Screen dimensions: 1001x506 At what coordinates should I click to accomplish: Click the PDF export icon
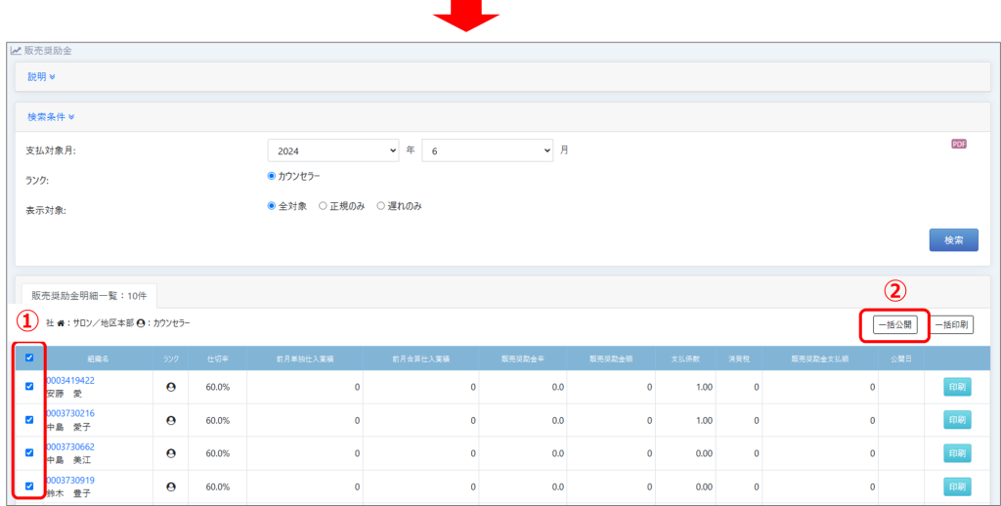pyautogui.click(x=958, y=145)
